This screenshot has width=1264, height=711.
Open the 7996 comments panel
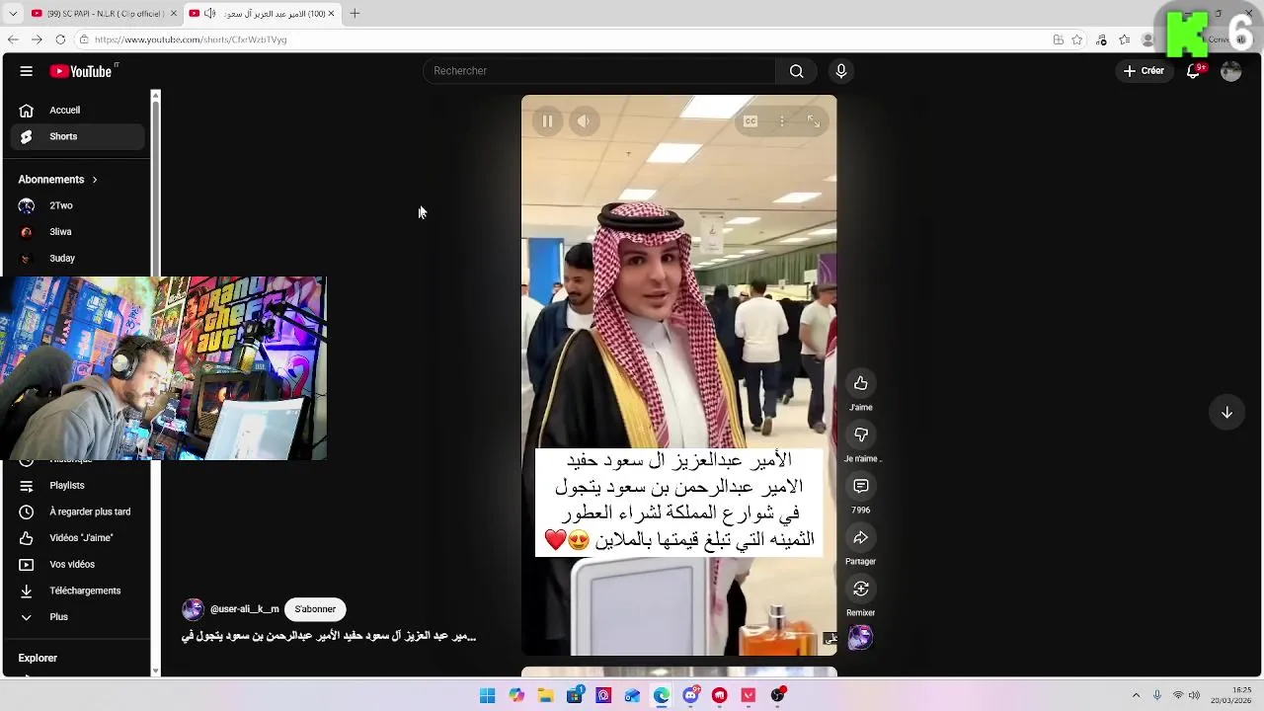pos(861,486)
